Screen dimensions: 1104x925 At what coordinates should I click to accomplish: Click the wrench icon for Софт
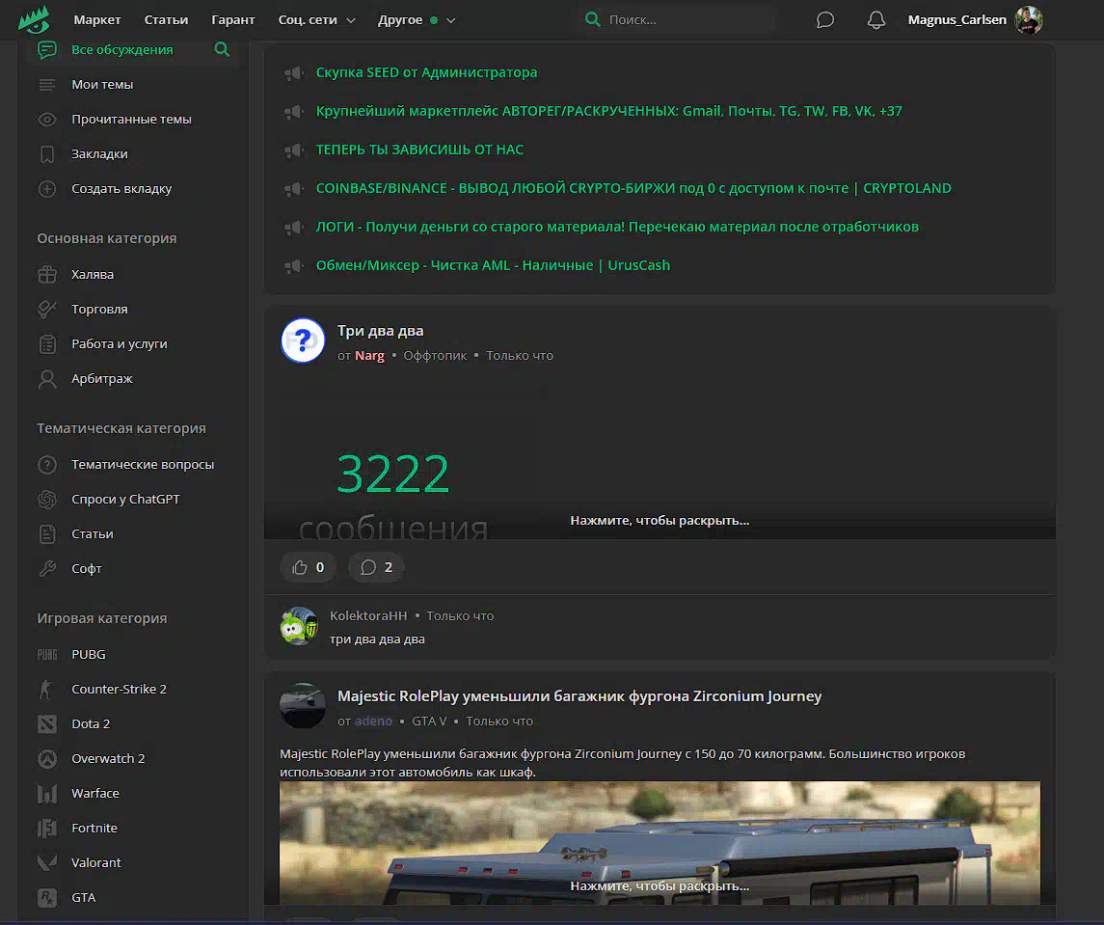47,568
